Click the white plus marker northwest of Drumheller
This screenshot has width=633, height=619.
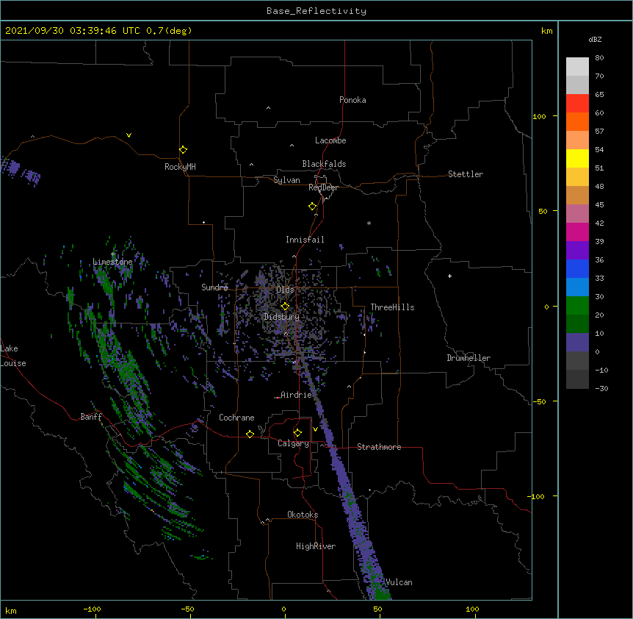[x=449, y=276]
